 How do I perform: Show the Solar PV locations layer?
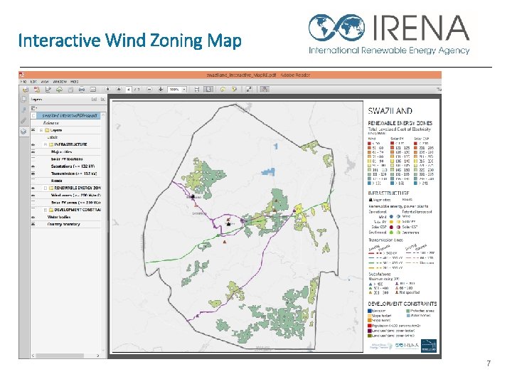point(33,159)
